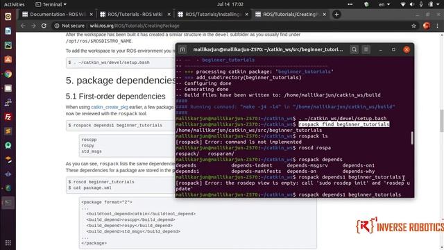Click the volume icon in top bar
The height and width of the screenshot is (250, 444).
point(412,4)
